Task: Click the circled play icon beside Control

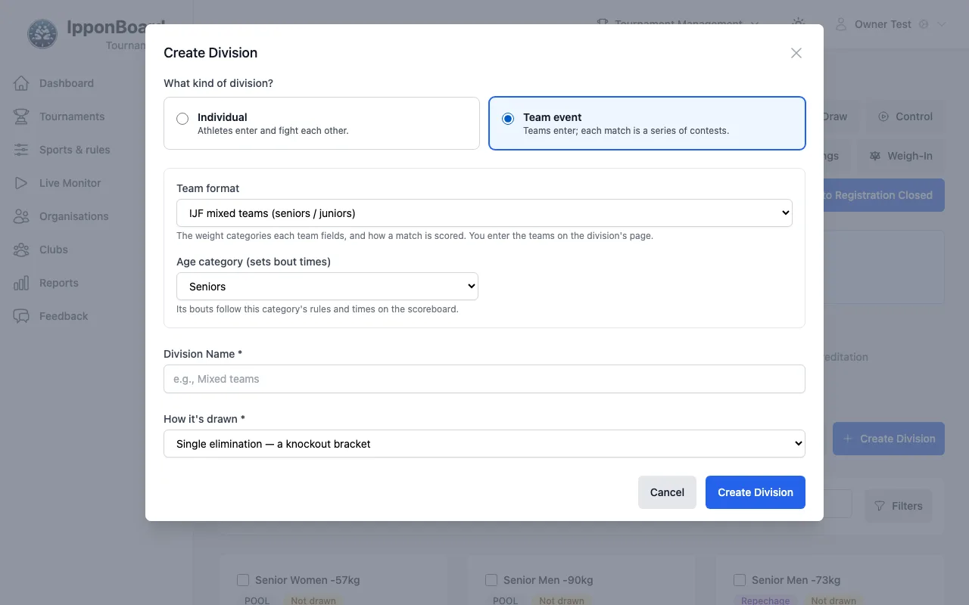Action: click(883, 116)
